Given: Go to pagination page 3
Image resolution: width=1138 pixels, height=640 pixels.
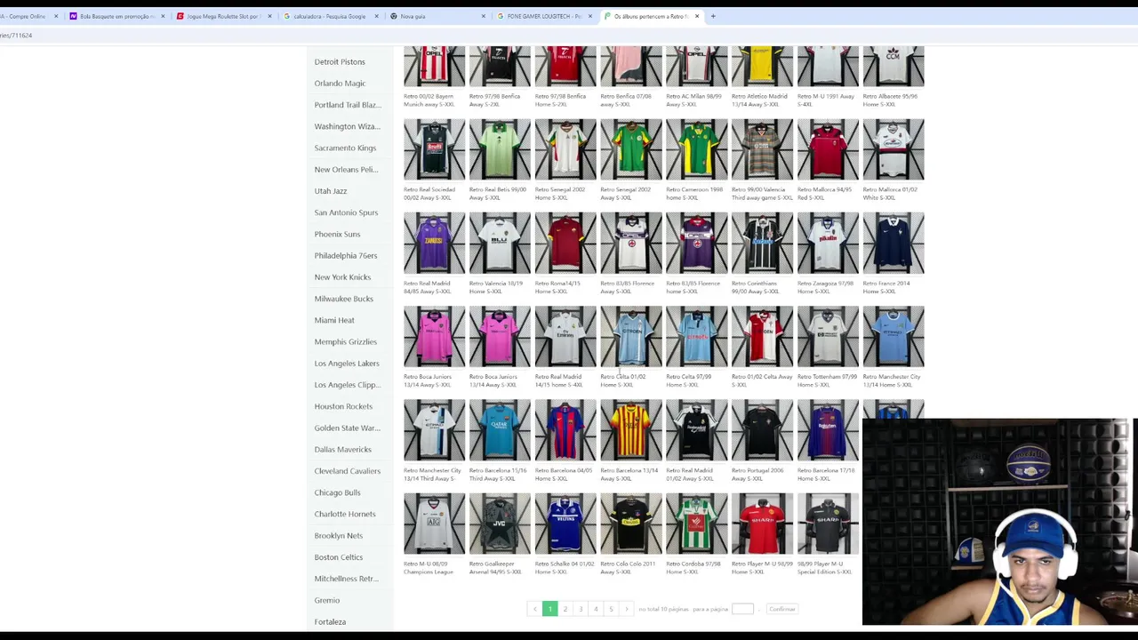Looking at the screenshot, I should (581, 609).
